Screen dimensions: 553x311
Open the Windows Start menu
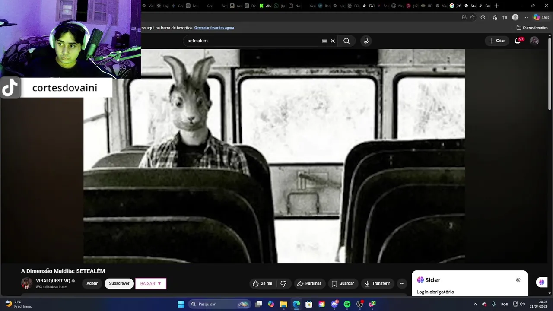[181, 304]
